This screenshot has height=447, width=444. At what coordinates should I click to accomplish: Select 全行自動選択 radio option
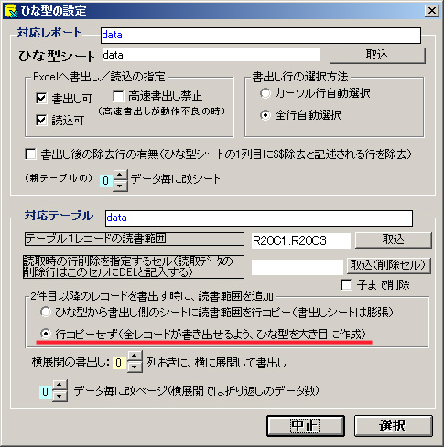(x=265, y=115)
